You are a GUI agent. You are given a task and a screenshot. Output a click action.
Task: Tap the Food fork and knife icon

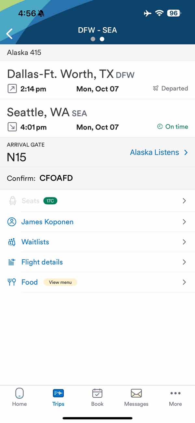point(12,282)
